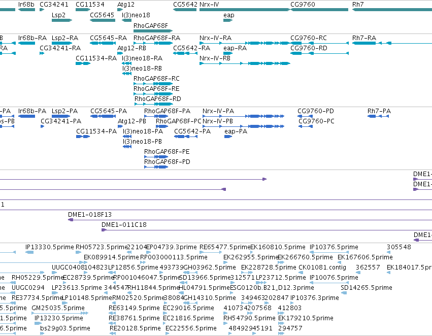
Task: Click BAC clone DME1-018F13
Action: pyautogui.click(x=90, y=215)
